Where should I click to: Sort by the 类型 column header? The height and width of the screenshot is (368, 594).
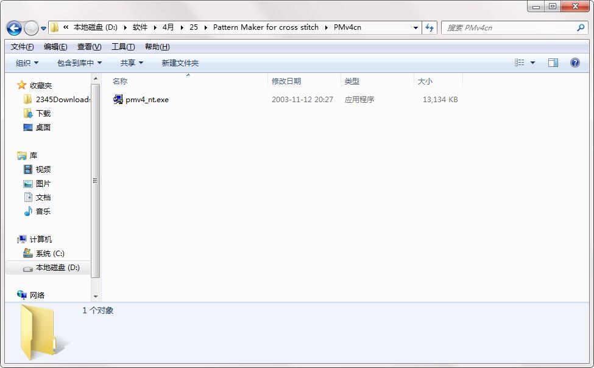tap(352, 81)
